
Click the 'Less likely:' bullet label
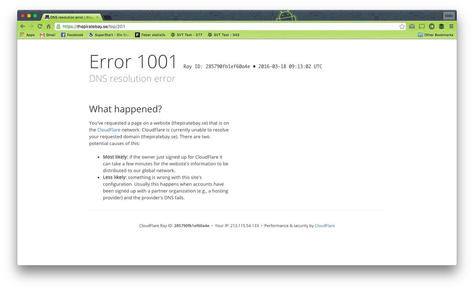point(115,177)
